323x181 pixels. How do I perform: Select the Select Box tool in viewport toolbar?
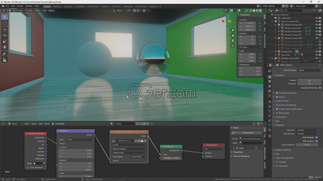(4, 17)
